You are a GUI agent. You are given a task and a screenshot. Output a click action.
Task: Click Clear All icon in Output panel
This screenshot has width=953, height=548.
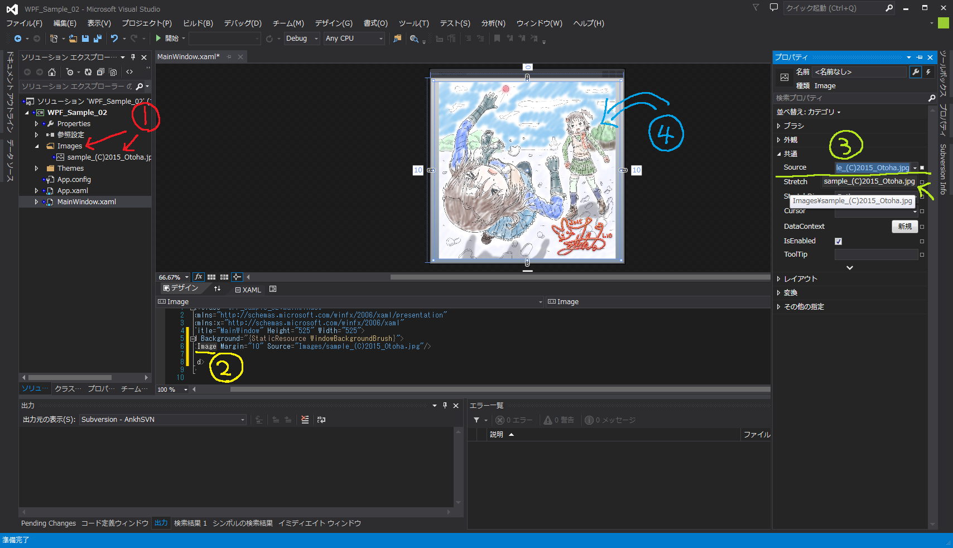pyautogui.click(x=305, y=420)
